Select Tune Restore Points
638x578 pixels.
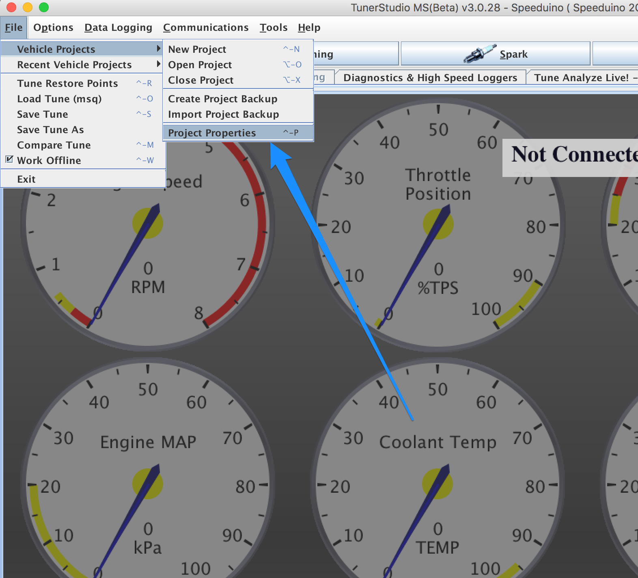[83, 83]
